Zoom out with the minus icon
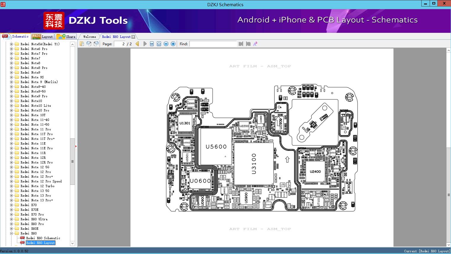Viewport: 451px width, 254px height. click(166, 44)
